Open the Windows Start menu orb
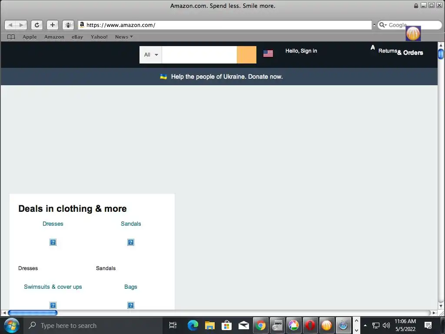 point(12,325)
